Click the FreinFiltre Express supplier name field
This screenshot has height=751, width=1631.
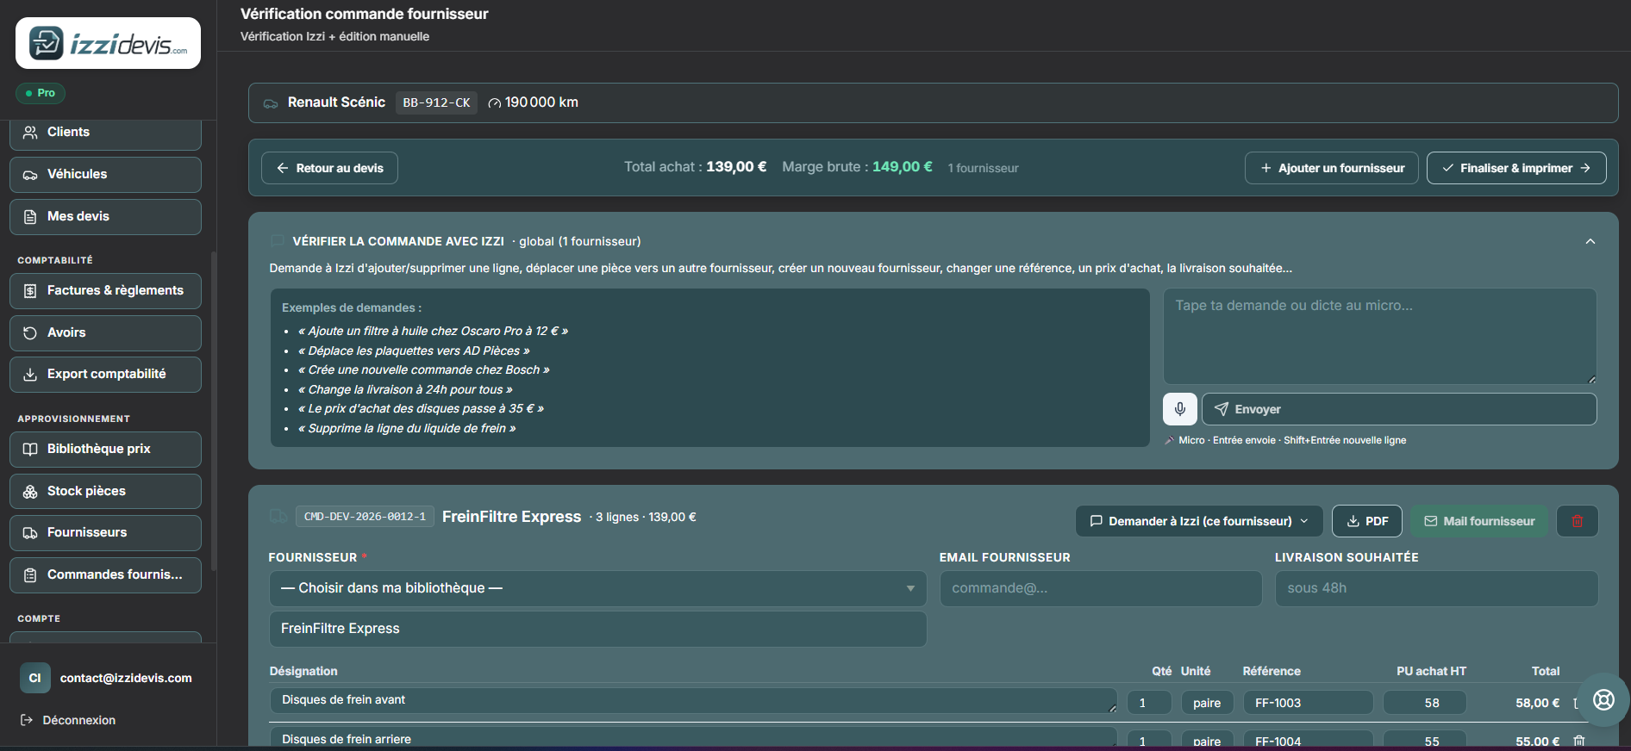coord(598,629)
